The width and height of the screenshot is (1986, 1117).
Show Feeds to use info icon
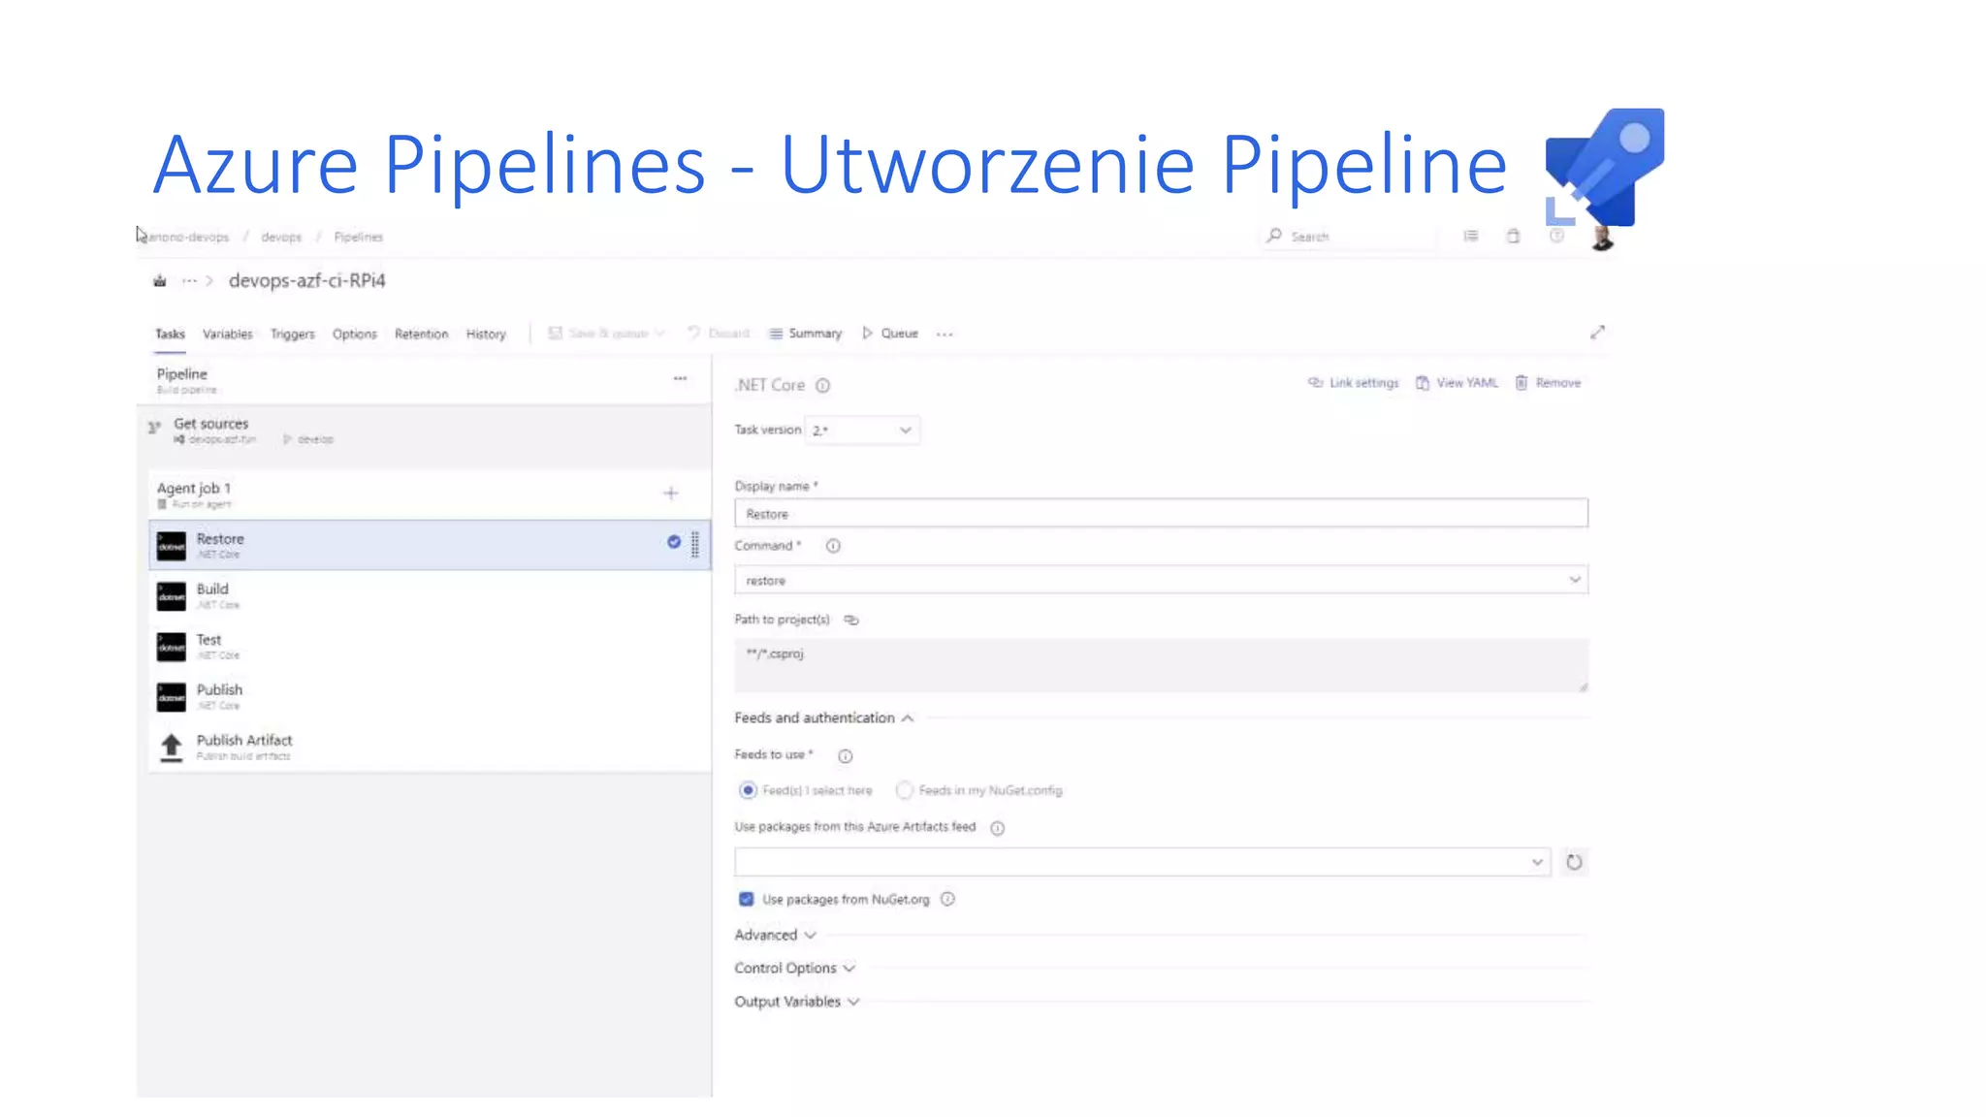[845, 756]
